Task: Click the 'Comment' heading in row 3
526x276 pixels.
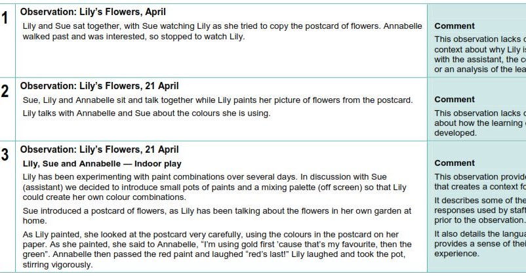Action: click(455, 163)
